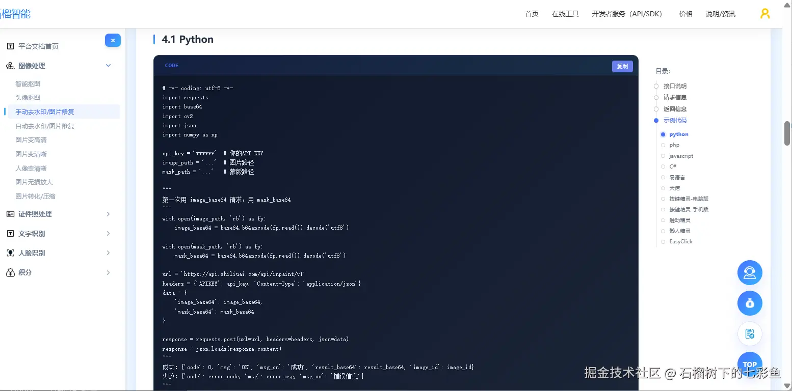Click the 平台文档首页 document icon

tap(10, 46)
